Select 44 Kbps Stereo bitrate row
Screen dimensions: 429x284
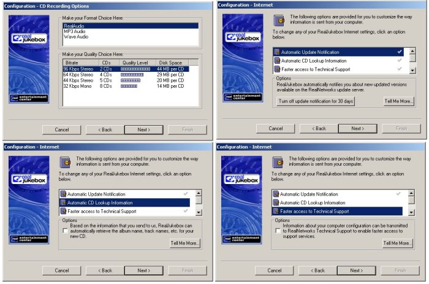pyautogui.click(x=78, y=80)
